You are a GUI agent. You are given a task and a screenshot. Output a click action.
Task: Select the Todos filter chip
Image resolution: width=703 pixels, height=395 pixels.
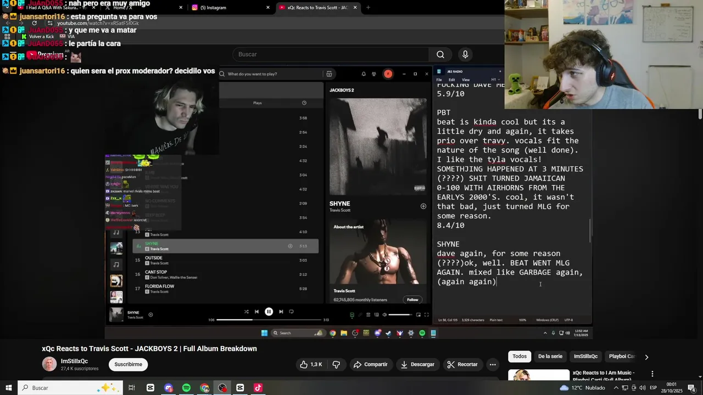coord(520,357)
